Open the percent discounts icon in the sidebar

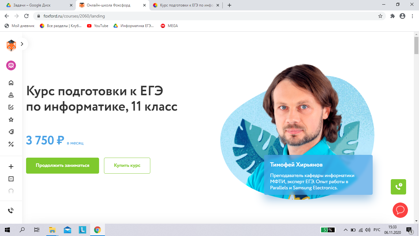click(11, 144)
